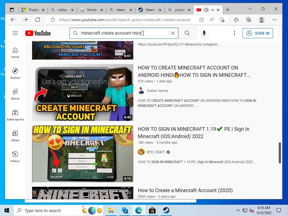Open Explore in the sidebar
This screenshot has width=288, height=216.
pos(15,74)
